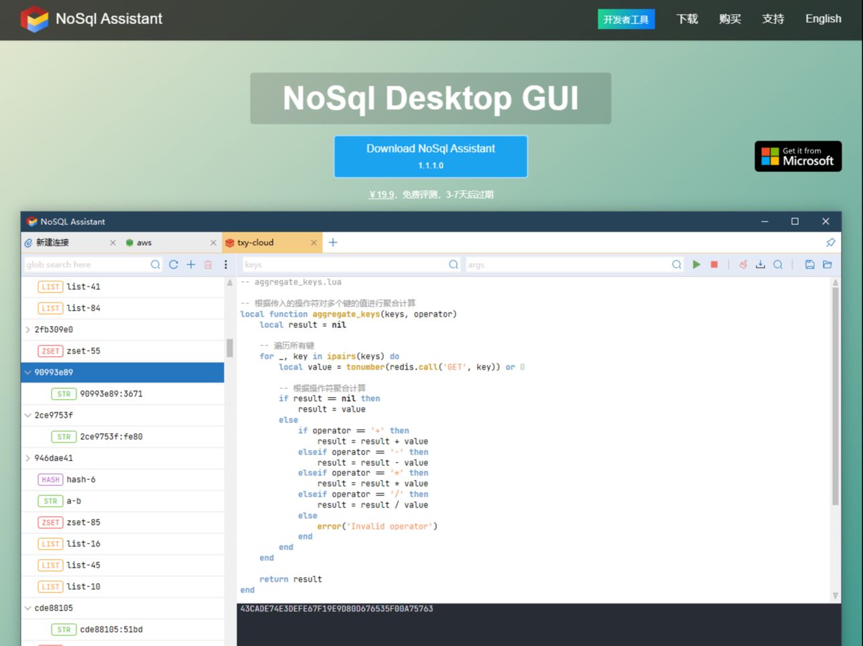Click the Download NoSql Assistant button

(431, 156)
